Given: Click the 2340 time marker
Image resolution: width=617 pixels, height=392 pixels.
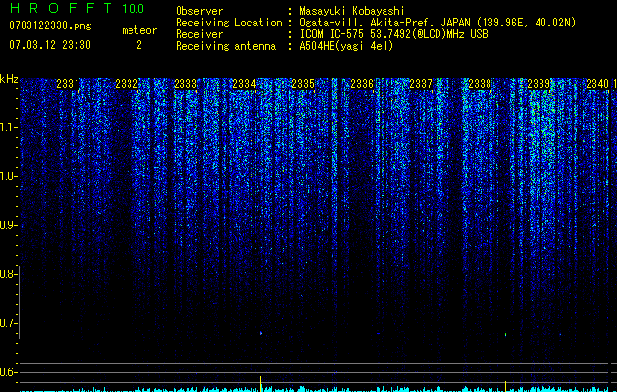Looking at the screenshot, I should click(x=597, y=84).
